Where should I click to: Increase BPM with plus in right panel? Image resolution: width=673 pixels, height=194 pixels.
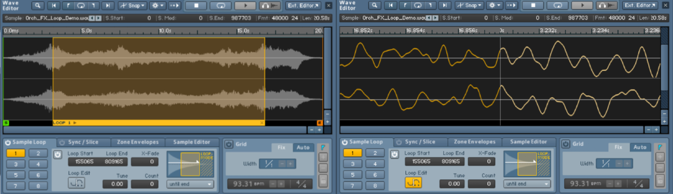[x=618, y=184]
